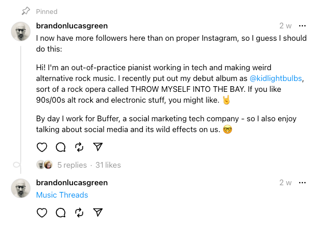Open more options for Music Threads post
Screen dimensions: 321x226
tap(303, 183)
